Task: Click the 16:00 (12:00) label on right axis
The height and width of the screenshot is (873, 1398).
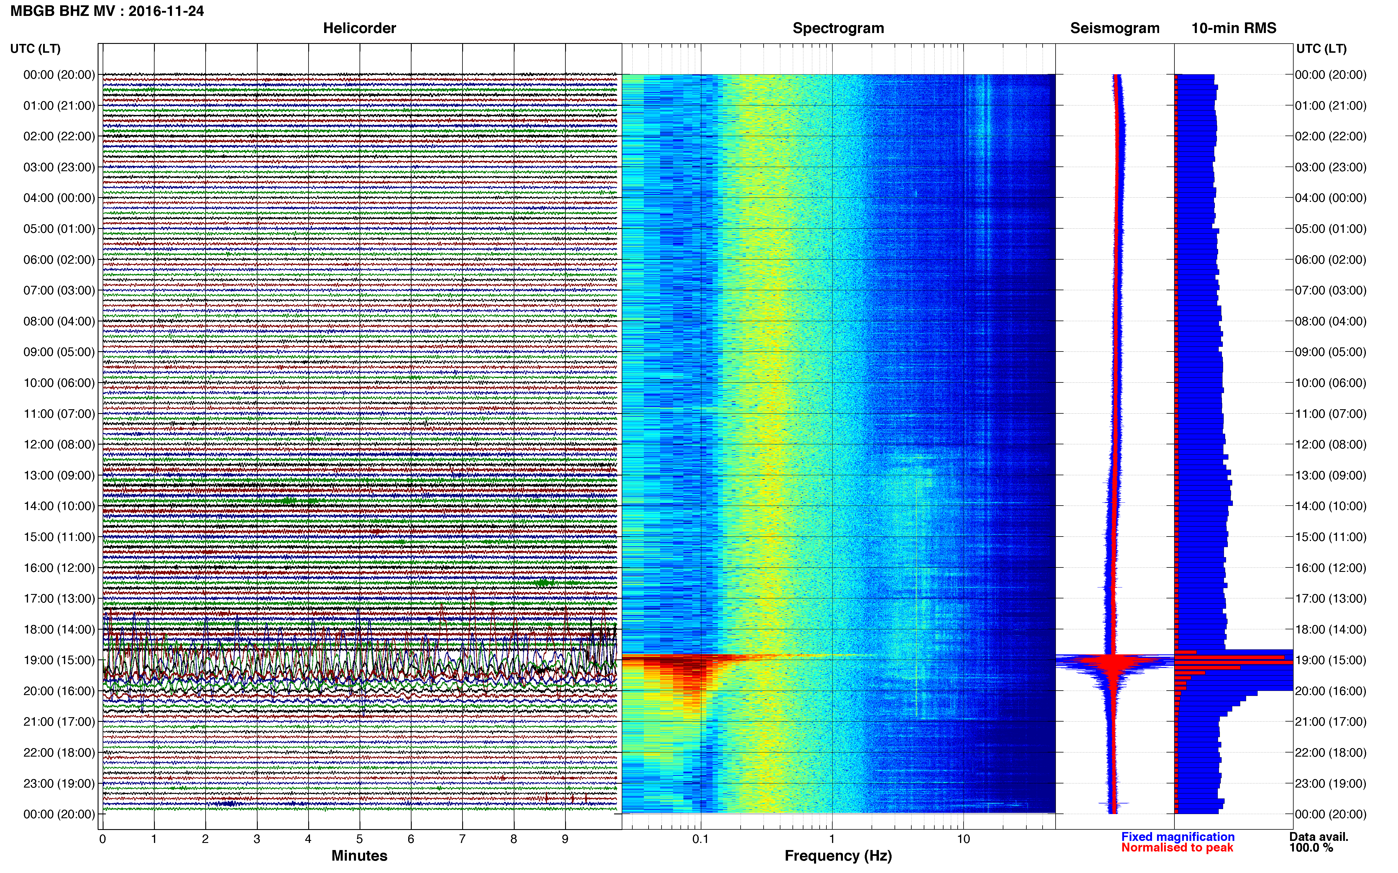Action: [x=1330, y=567]
